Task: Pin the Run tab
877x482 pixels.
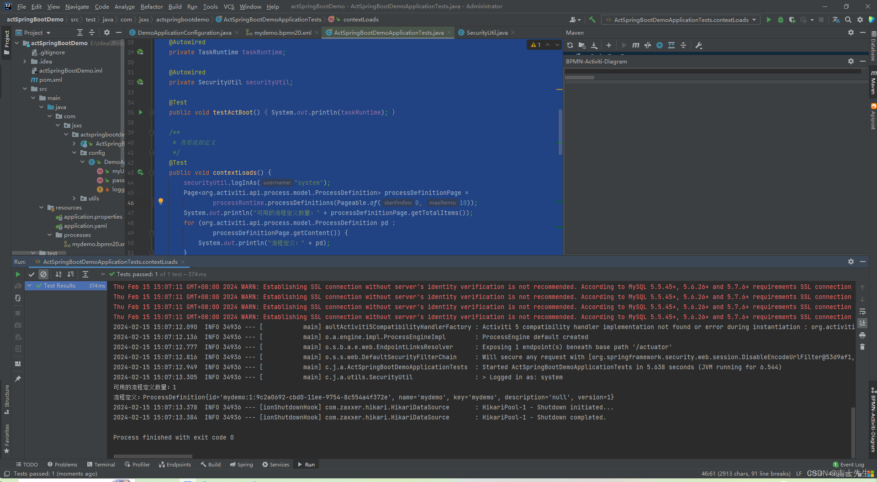Action: coord(18,379)
